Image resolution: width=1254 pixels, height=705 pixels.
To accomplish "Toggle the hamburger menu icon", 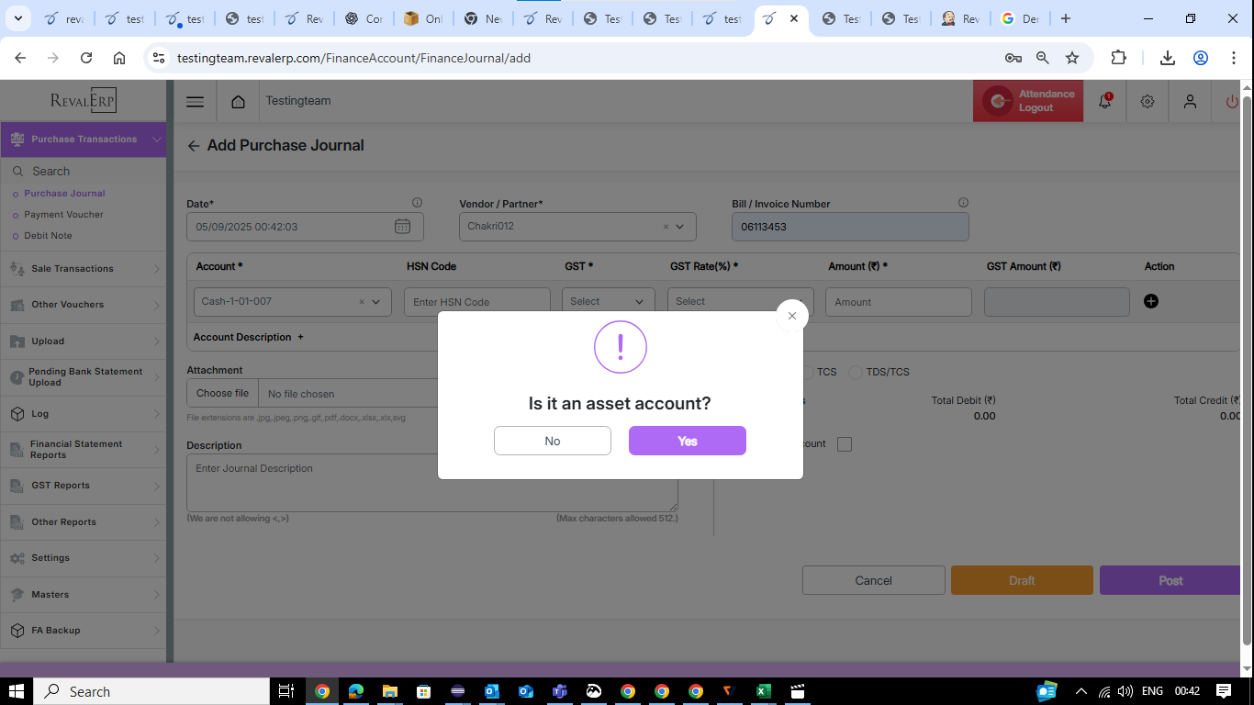I will click(195, 102).
